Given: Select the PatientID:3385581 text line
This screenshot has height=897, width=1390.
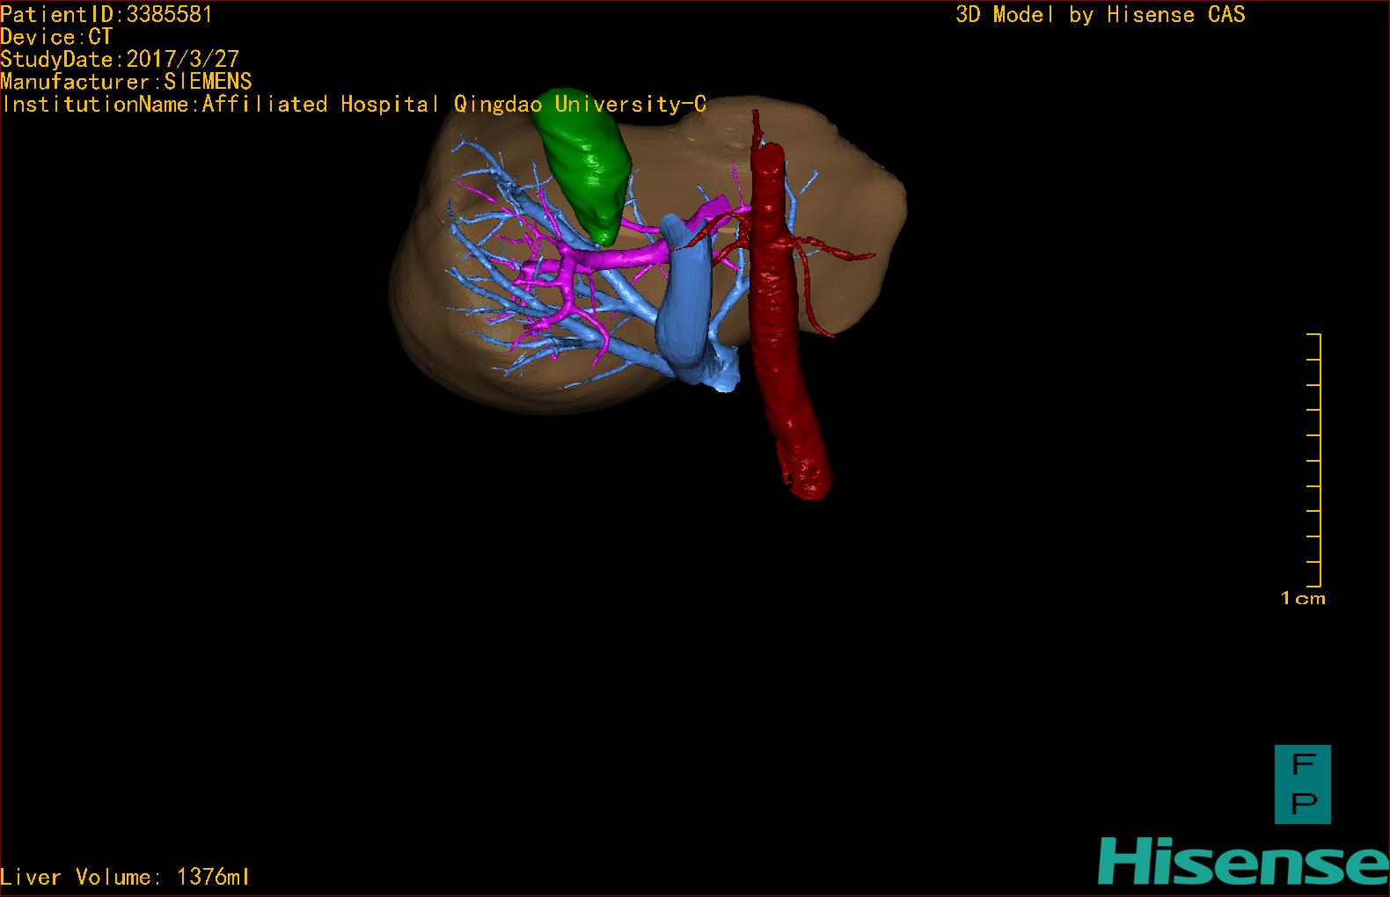Looking at the screenshot, I should [x=106, y=14].
